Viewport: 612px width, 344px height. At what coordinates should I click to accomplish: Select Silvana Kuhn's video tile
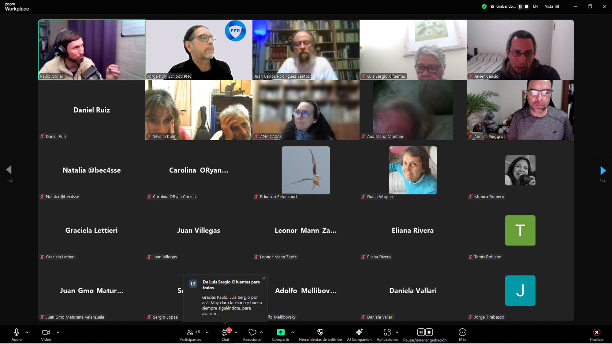(199, 110)
